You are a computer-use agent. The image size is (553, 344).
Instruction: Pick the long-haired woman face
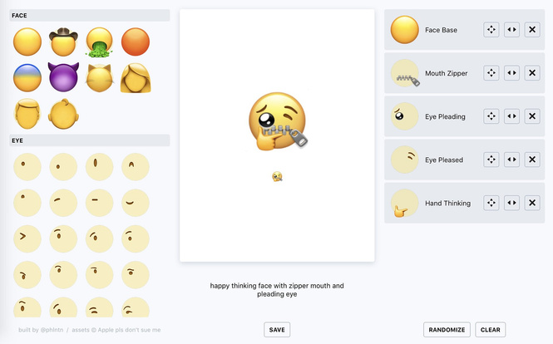click(136, 78)
